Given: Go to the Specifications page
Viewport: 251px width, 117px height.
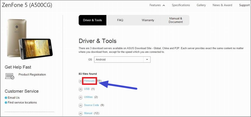Looking at the screenshot, I should pyautogui.click(x=181, y=5).
